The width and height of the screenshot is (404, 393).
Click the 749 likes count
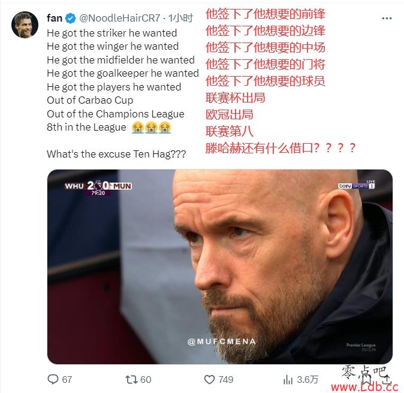pyautogui.click(x=226, y=379)
